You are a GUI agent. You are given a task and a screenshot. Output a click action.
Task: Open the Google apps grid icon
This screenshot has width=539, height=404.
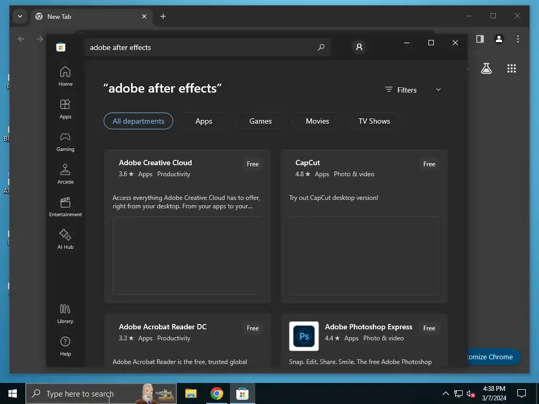[512, 68]
